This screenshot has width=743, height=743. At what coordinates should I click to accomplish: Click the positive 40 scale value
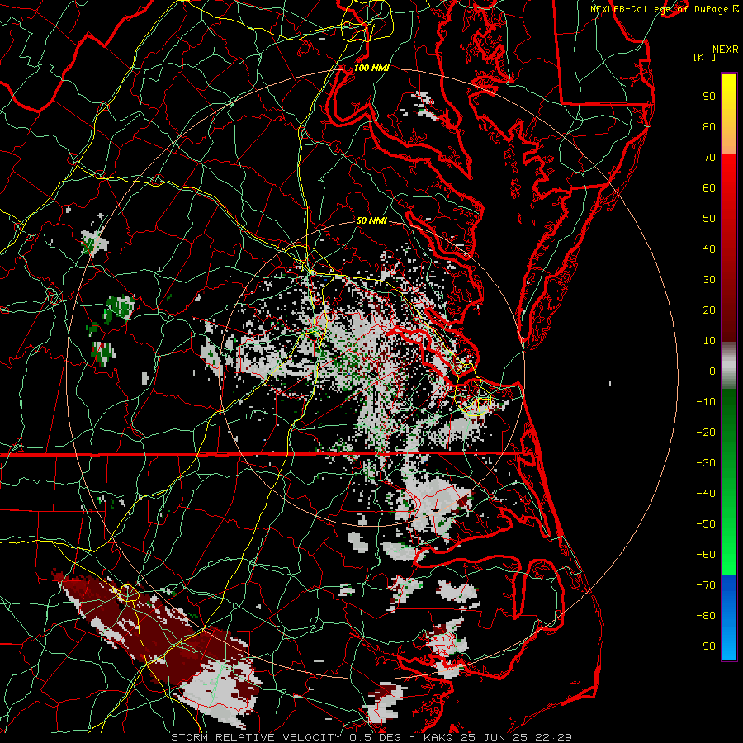coord(709,248)
